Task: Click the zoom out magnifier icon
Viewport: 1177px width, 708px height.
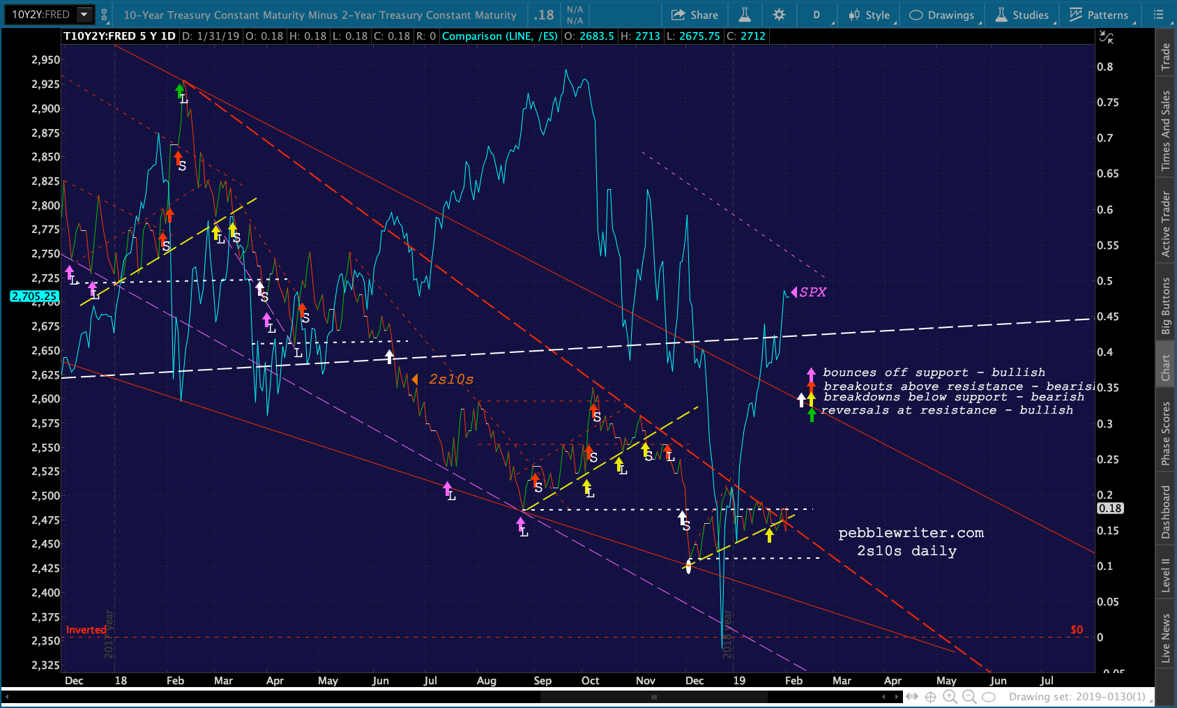Action: 969,697
